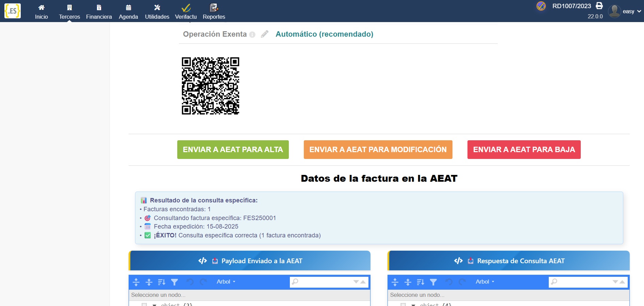Open the Arbol mode dropdown in Respuesta editor

pyautogui.click(x=485, y=282)
